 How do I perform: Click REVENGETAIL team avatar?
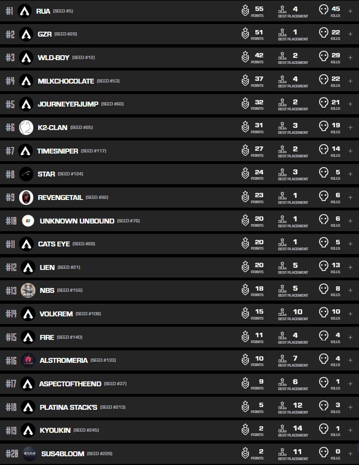[26, 197]
